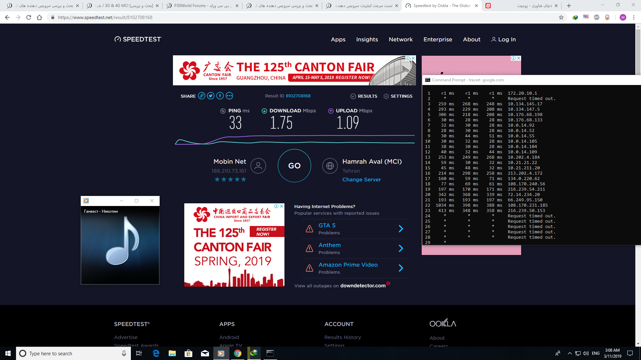Open the Anthem outage link
The height and width of the screenshot is (360, 641).
click(330, 245)
